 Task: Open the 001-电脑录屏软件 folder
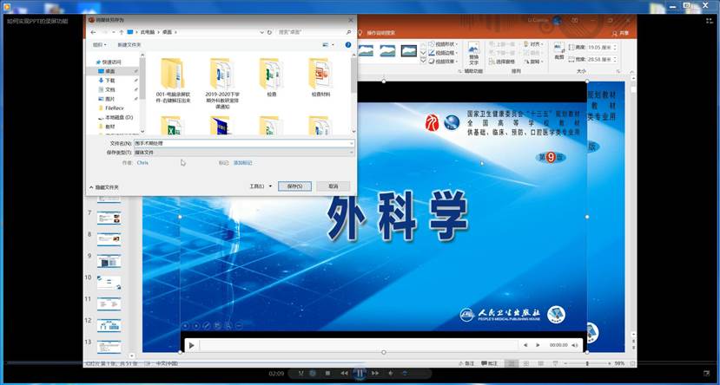(x=173, y=81)
